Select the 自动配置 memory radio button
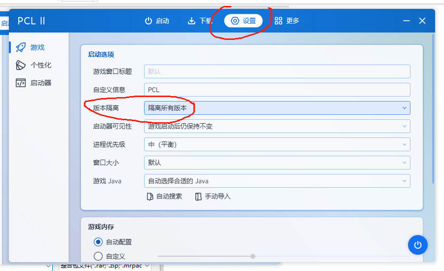 98,242
